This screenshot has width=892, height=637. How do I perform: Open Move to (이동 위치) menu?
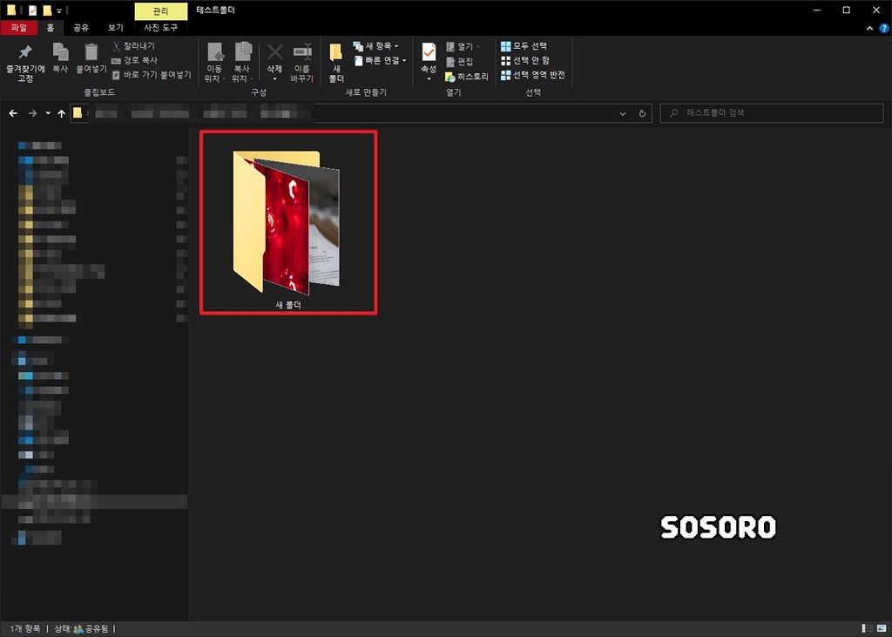pos(215,63)
